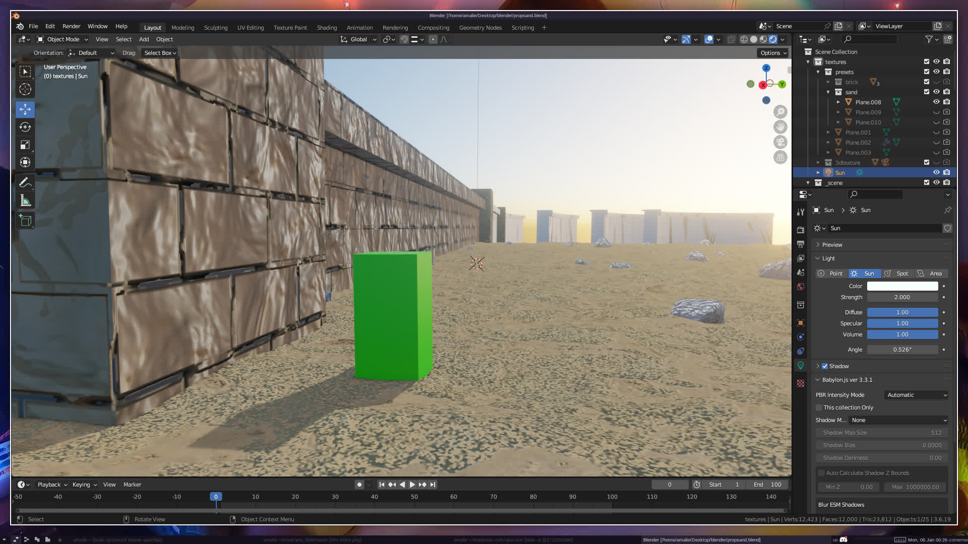Enable This collection Only checkbox
This screenshot has width=968, height=544.
click(x=819, y=407)
